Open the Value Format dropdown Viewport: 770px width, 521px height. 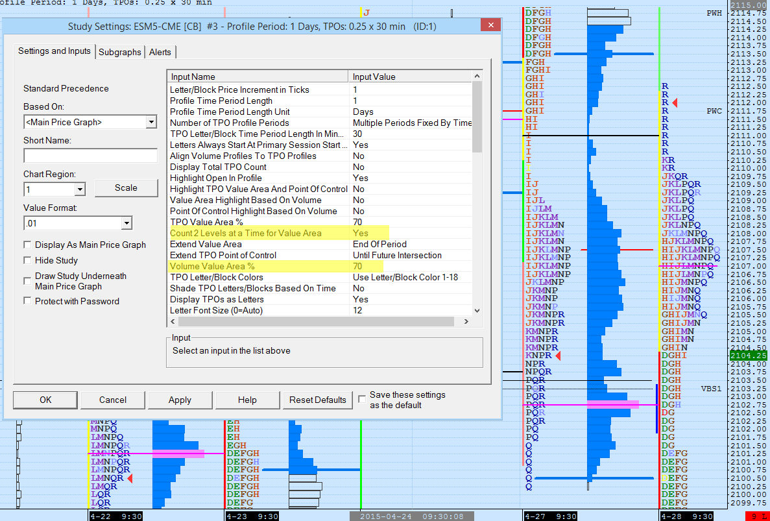pyautogui.click(x=127, y=223)
